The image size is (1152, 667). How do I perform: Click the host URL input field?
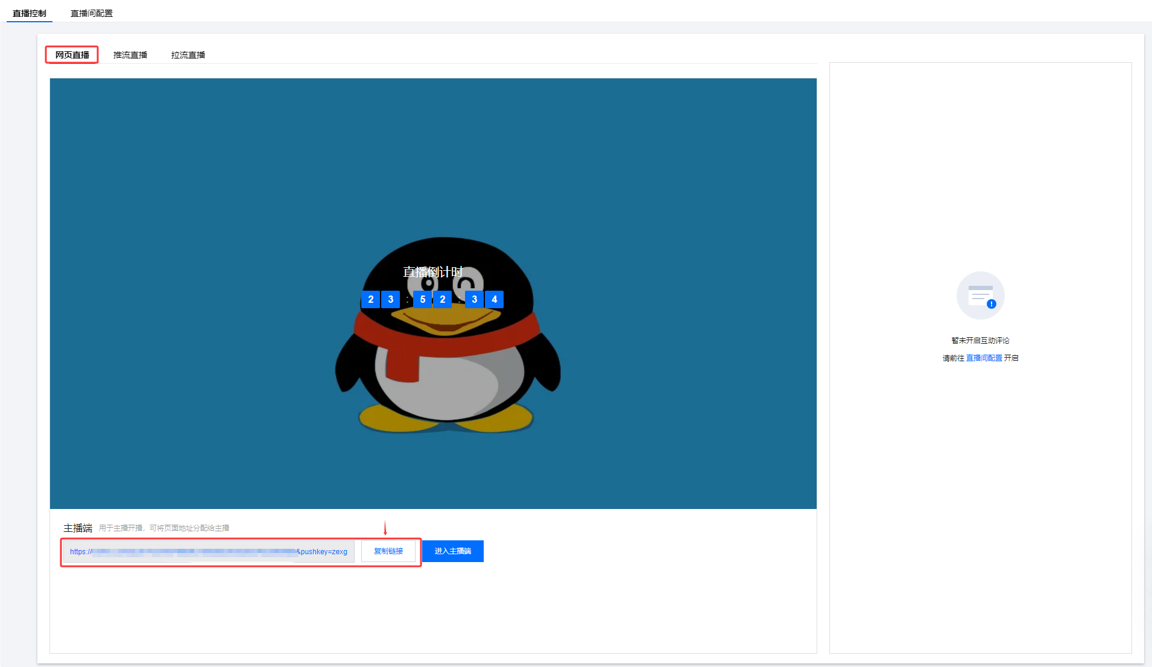[209, 551]
